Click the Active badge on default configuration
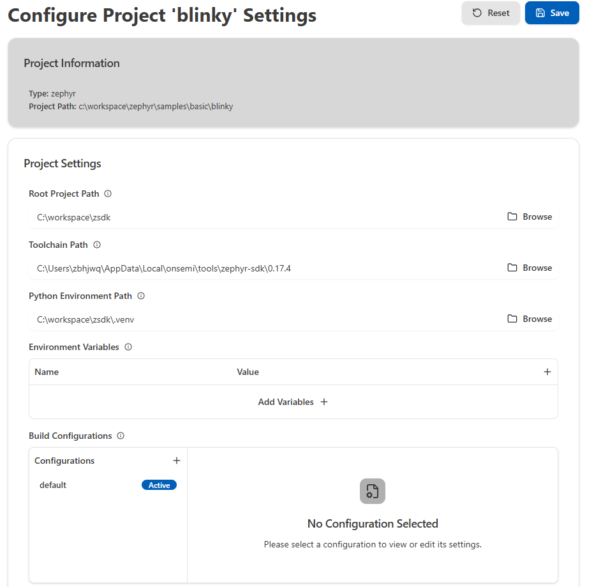The width and height of the screenshot is (594, 587). [x=159, y=485]
